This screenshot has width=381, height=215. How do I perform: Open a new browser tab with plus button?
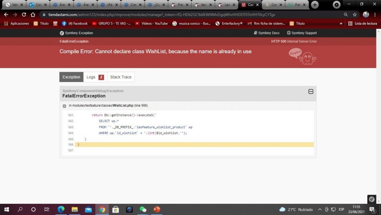(315, 5)
